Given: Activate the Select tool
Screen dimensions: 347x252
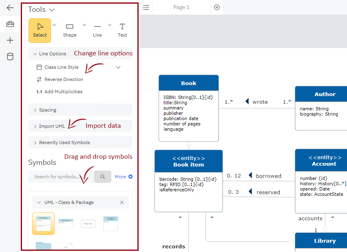Looking at the screenshot, I should [40, 30].
